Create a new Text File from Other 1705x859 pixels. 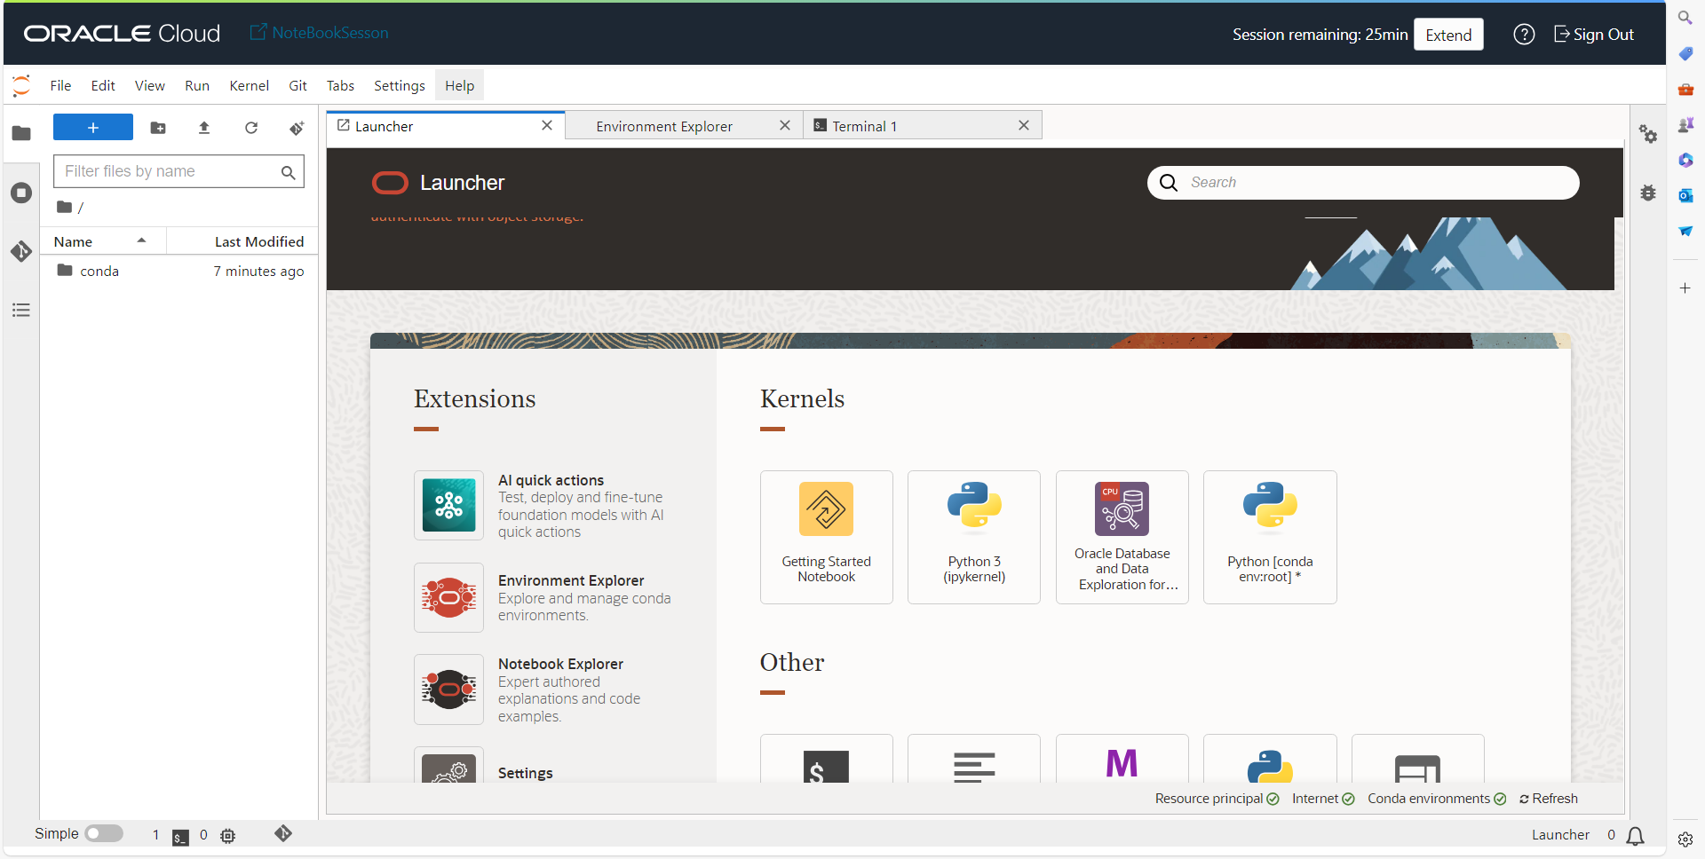tap(974, 759)
